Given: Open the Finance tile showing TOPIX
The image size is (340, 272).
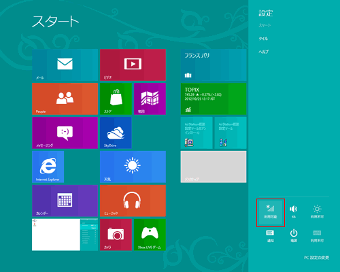Looking at the screenshot, I should [214, 99].
